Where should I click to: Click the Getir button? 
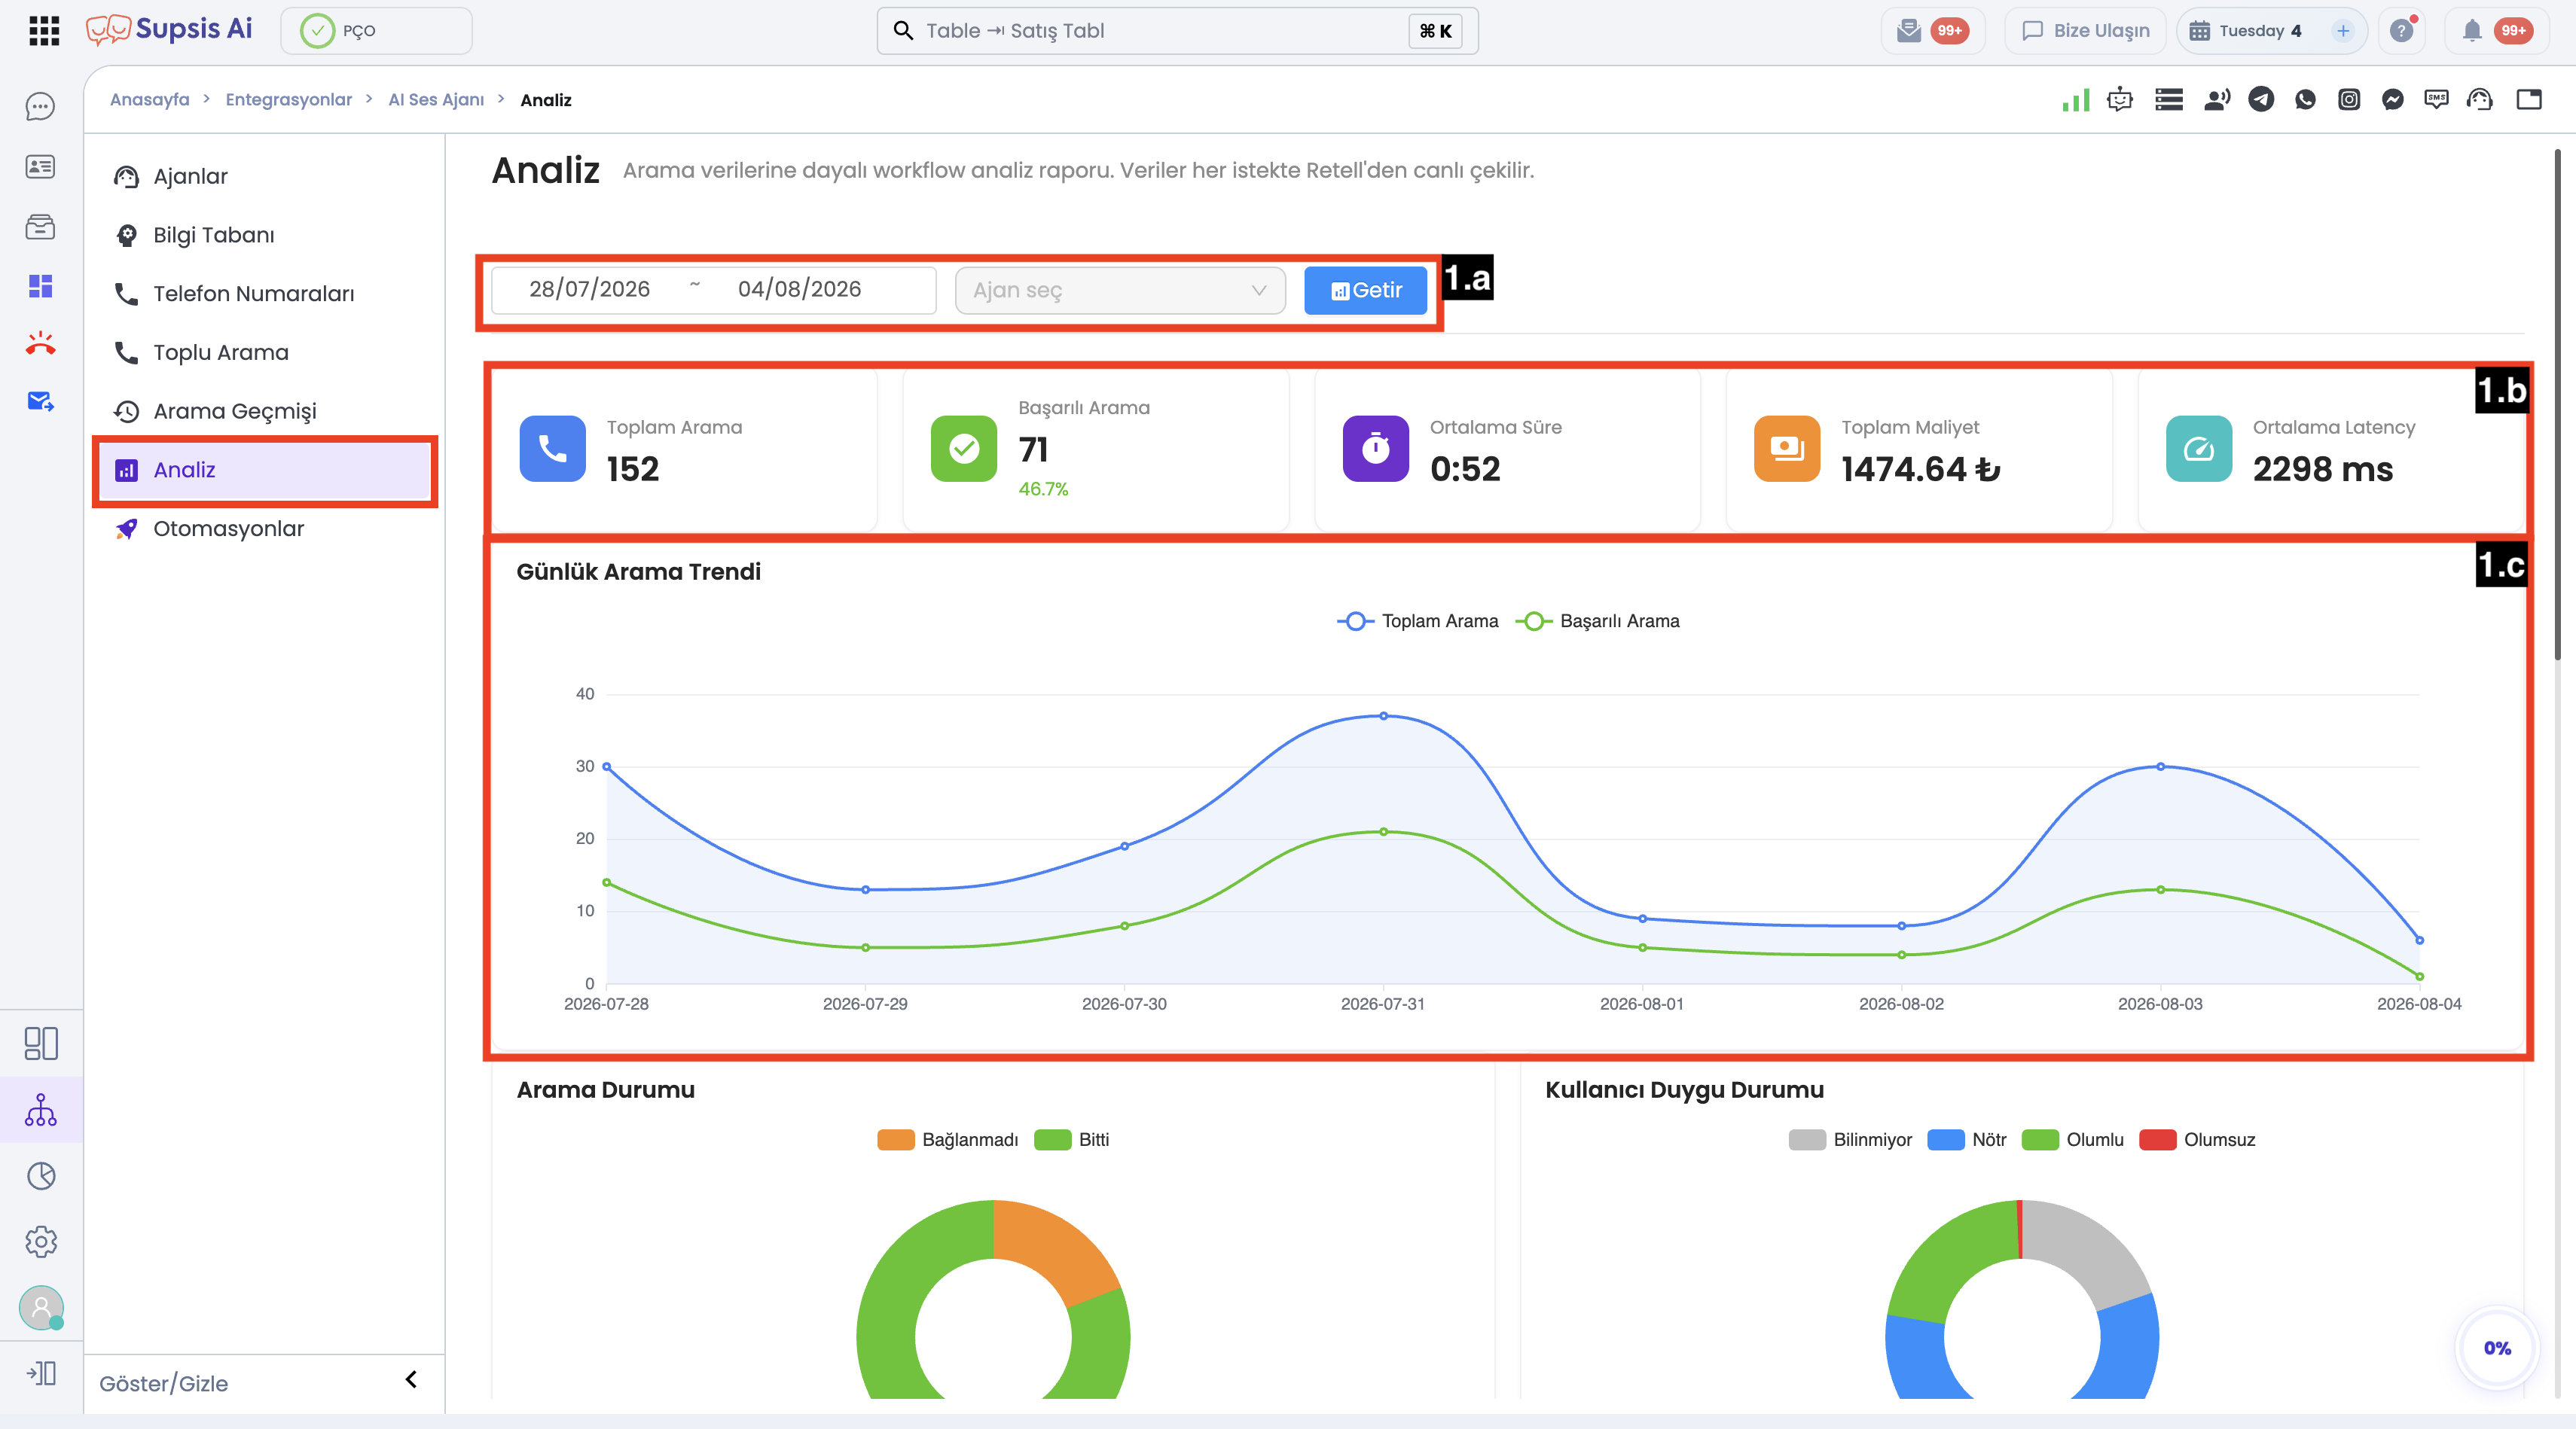point(1365,290)
